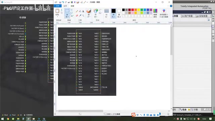The height and width of the screenshot is (121, 215).
Task: Select the Fill with color bucket tool
Action: pyautogui.click(x=80, y=11)
